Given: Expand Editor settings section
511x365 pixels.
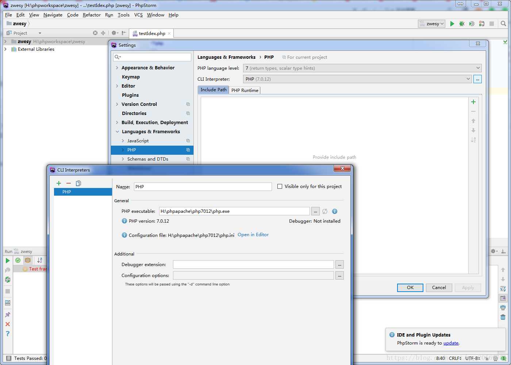Looking at the screenshot, I should pyautogui.click(x=117, y=86).
